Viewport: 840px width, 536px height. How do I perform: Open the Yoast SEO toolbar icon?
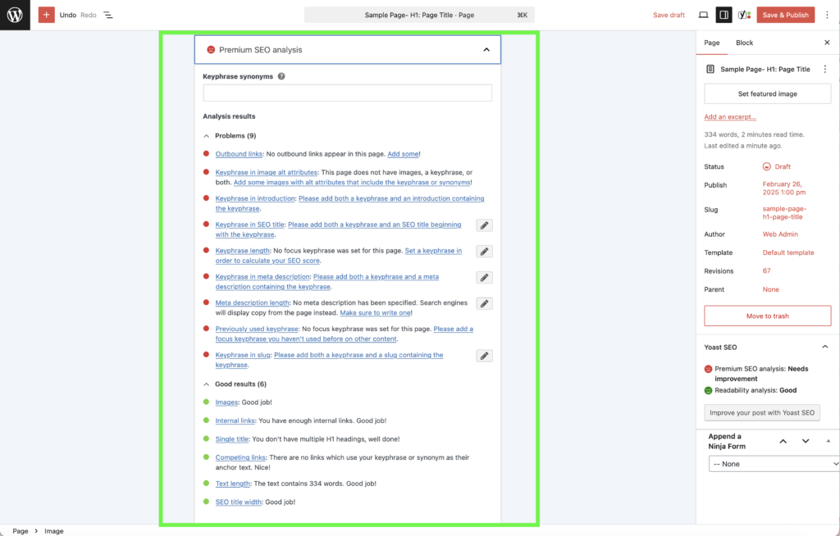tap(745, 14)
